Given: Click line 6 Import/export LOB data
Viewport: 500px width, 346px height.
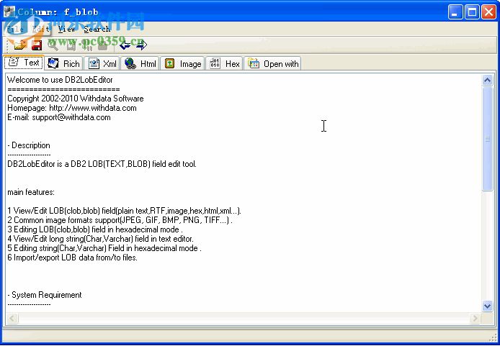Looking at the screenshot, I should [x=72, y=258].
